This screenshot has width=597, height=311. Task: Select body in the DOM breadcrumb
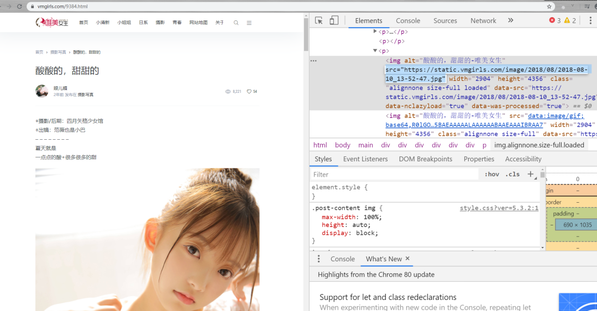pyautogui.click(x=343, y=145)
